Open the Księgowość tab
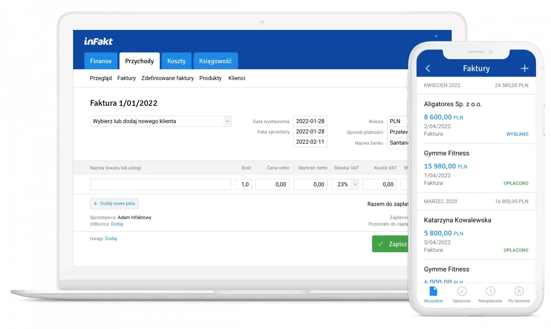Image resolution: width=551 pixels, height=329 pixels. click(215, 61)
